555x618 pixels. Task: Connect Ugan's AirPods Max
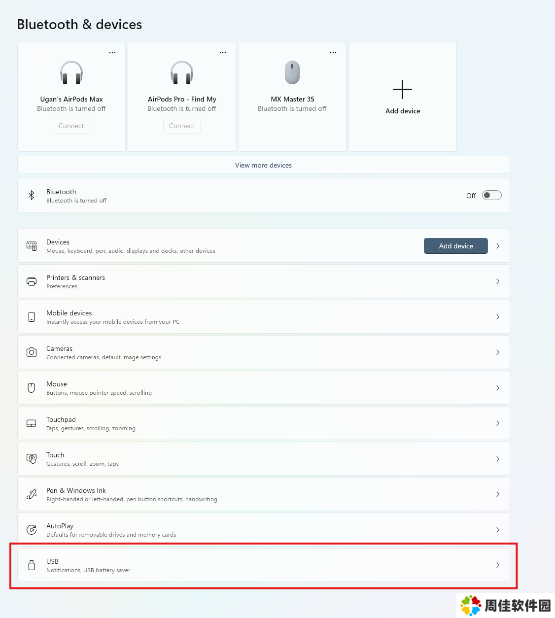71,126
